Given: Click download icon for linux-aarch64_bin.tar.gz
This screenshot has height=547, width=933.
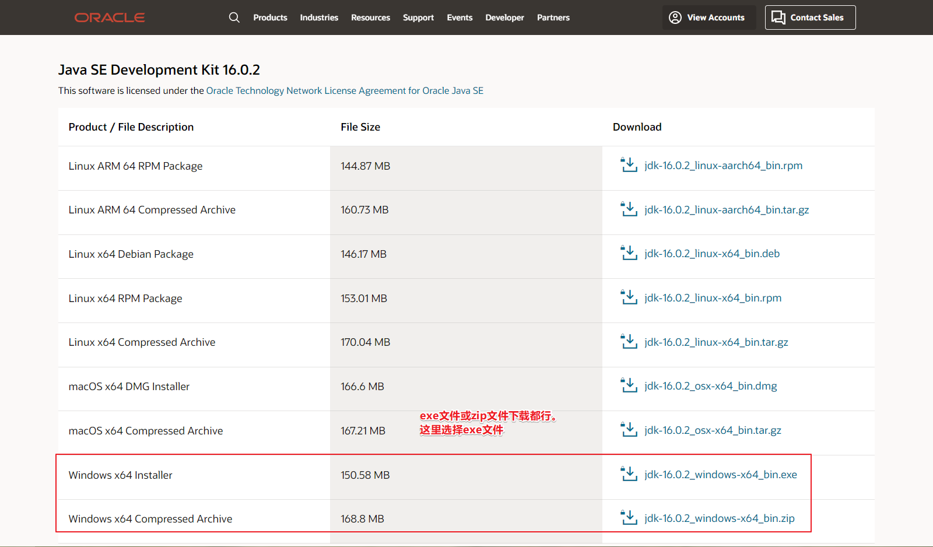Looking at the screenshot, I should pyautogui.click(x=629, y=209).
